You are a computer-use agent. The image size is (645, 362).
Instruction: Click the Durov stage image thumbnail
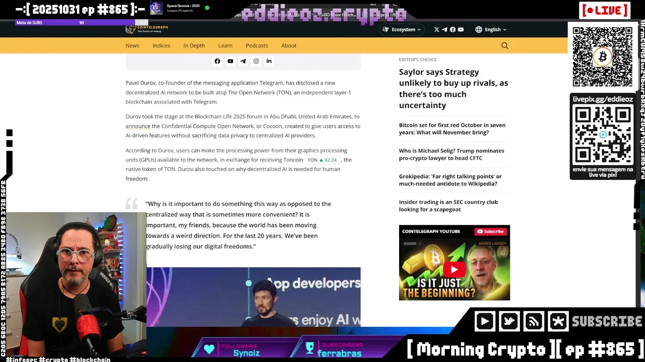click(x=253, y=297)
